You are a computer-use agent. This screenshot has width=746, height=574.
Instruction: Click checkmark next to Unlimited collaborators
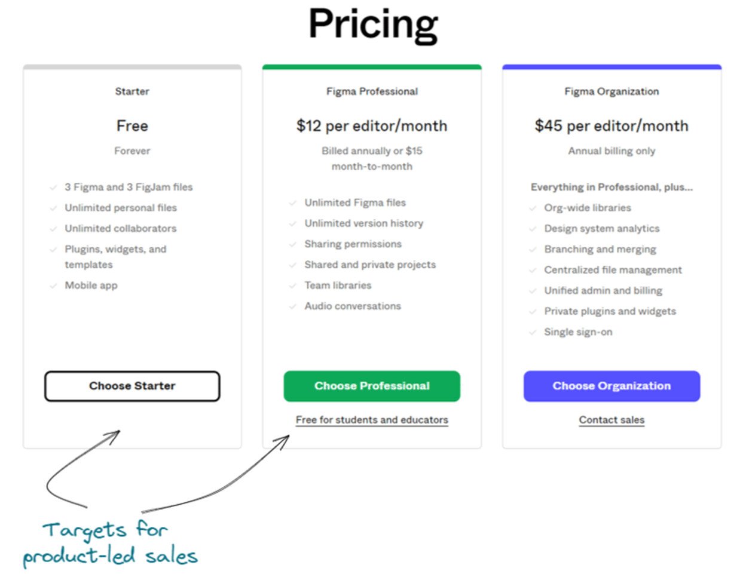(x=53, y=229)
